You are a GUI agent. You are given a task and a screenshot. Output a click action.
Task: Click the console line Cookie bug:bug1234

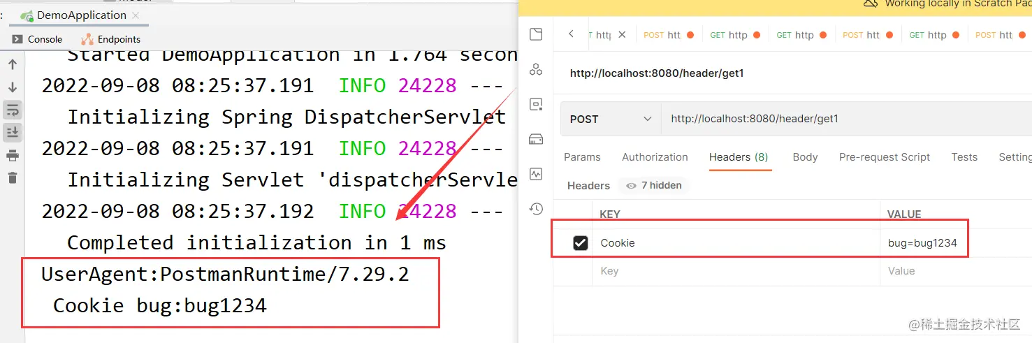160,306
